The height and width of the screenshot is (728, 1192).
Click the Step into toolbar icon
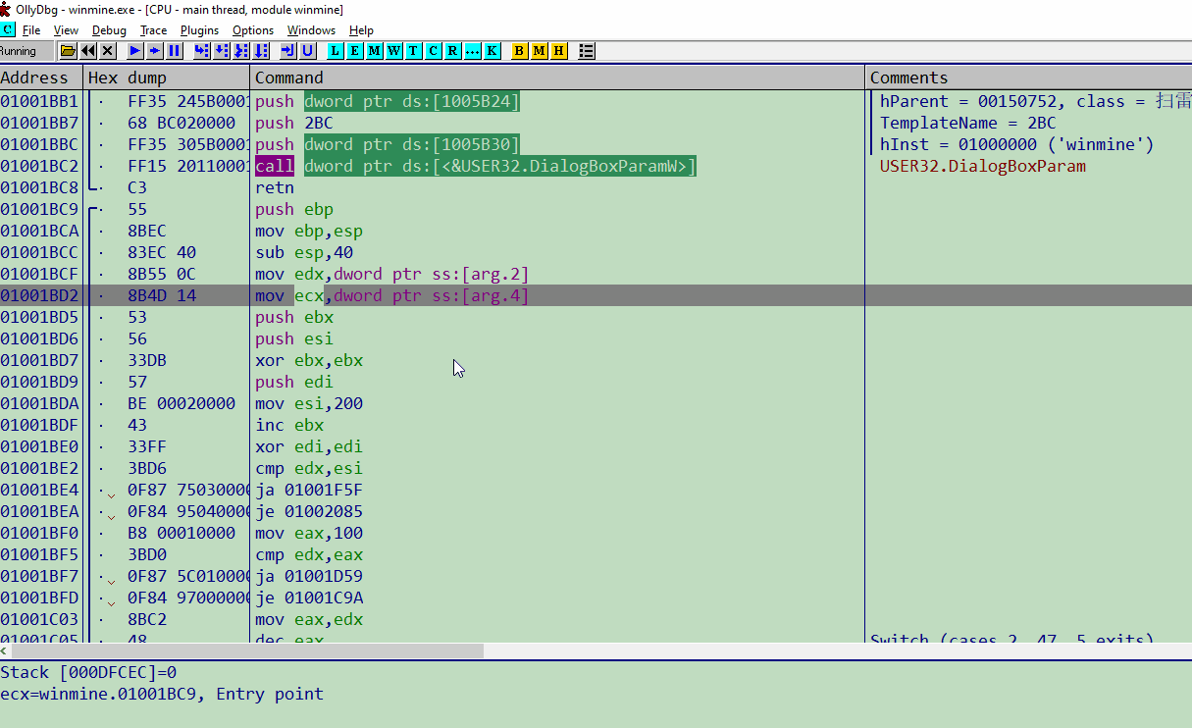tap(201, 50)
